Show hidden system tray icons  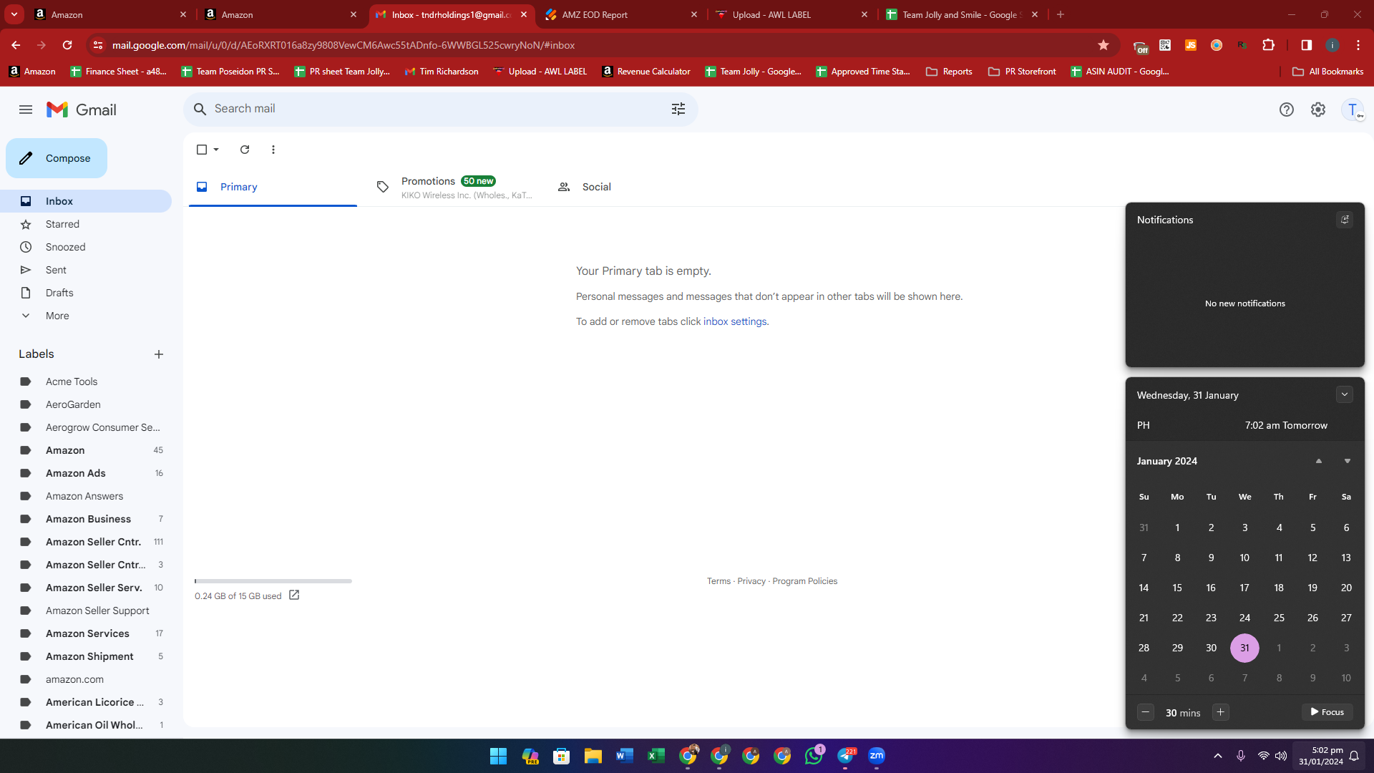[1218, 756]
